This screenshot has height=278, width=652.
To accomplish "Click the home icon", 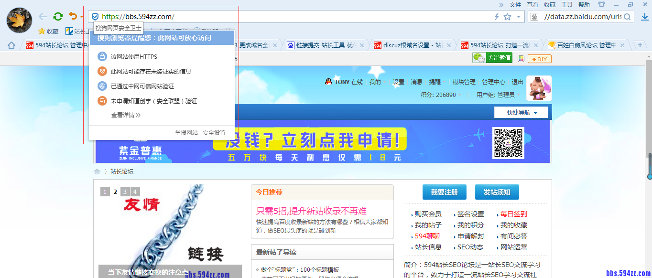I will pos(11,44).
